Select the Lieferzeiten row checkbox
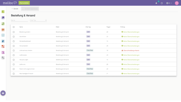181x102 pixels. pyautogui.click(x=14, y=64)
